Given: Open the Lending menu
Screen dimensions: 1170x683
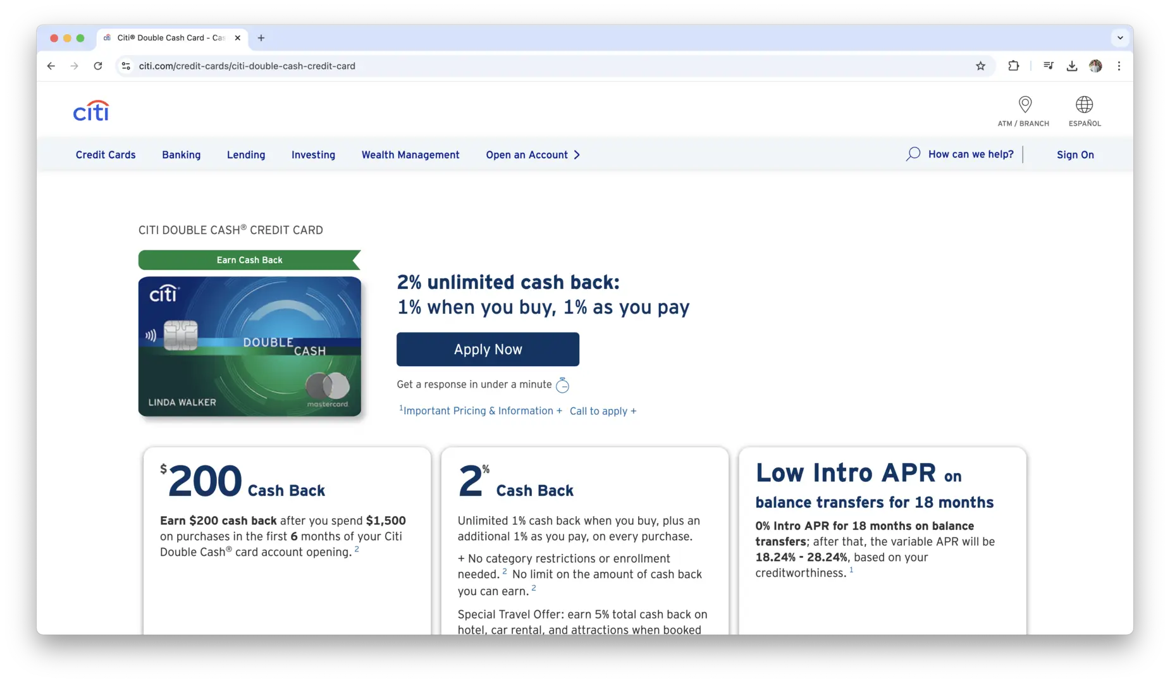Looking at the screenshot, I should [x=246, y=155].
